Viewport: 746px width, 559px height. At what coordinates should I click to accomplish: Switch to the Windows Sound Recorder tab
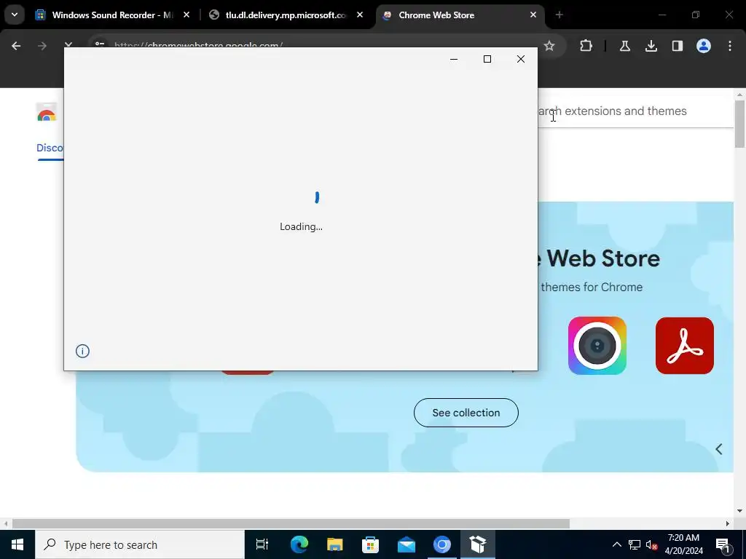[113, 15]
